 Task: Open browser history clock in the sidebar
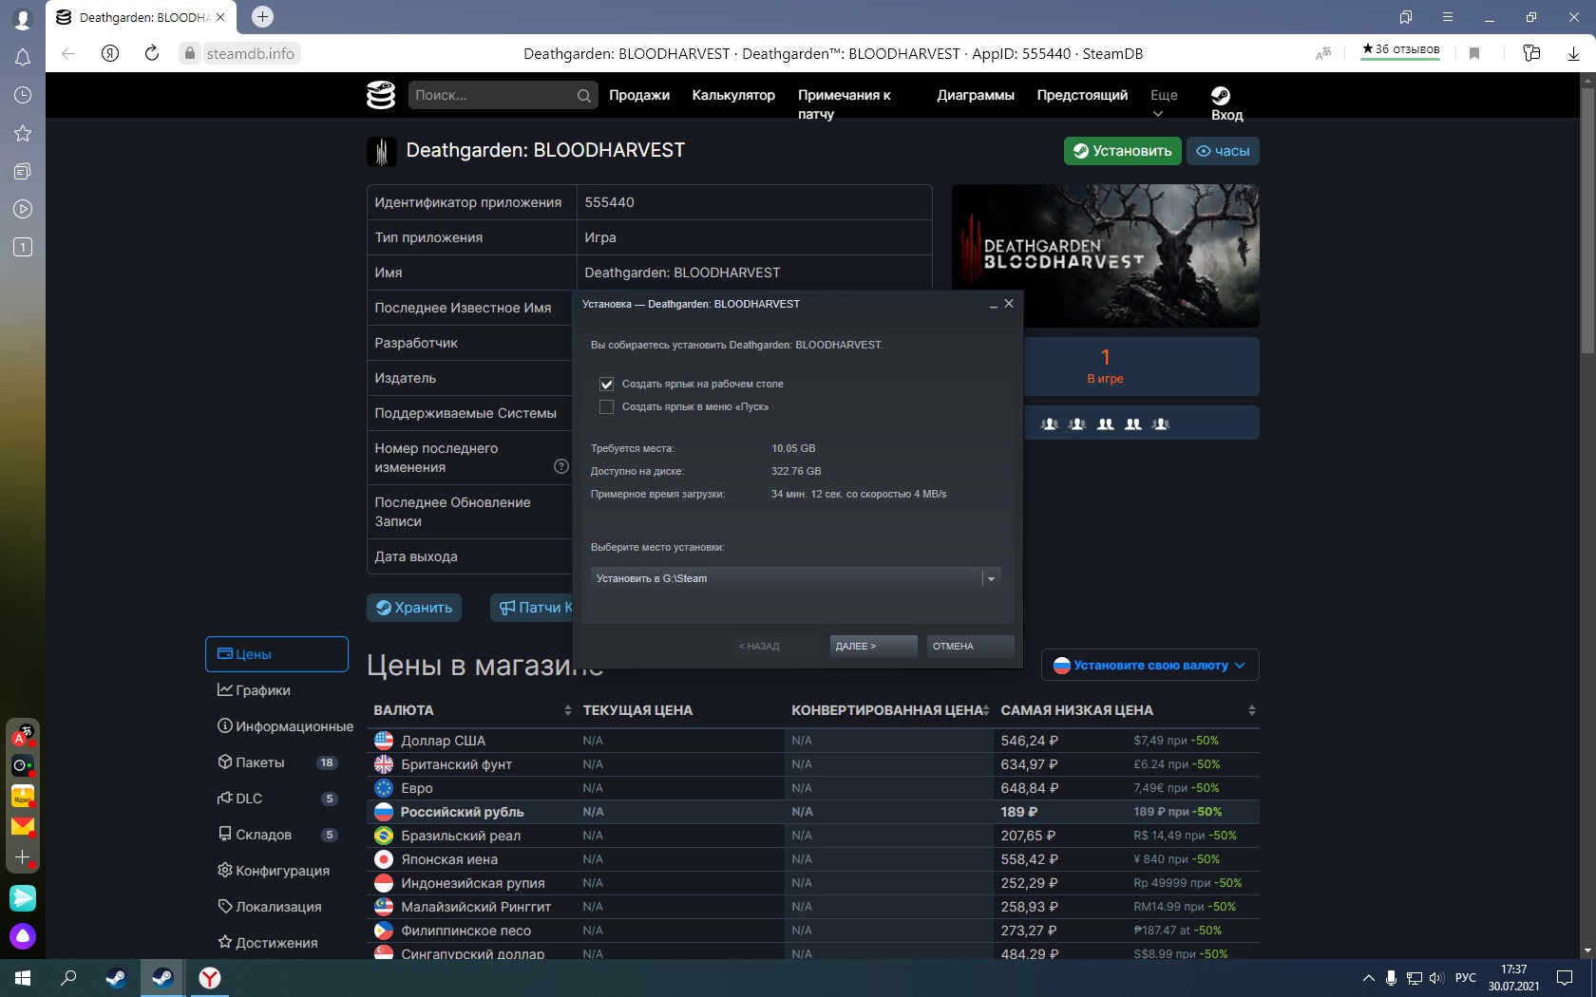coord(23,95)
